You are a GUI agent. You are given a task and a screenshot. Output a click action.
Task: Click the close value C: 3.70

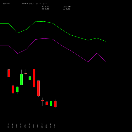tap(46, 7)
